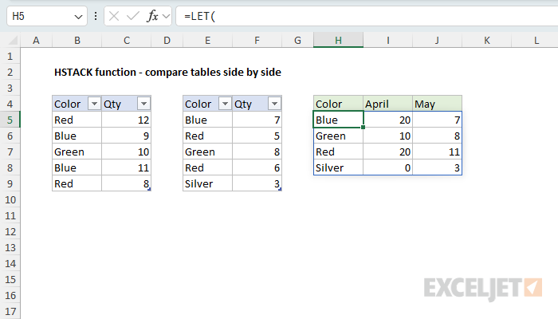558x319 pixels.
Task: Select row 1 header
Action: coord(10,56)
